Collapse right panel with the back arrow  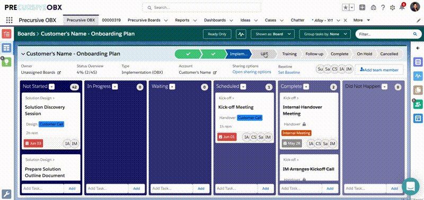418,48
